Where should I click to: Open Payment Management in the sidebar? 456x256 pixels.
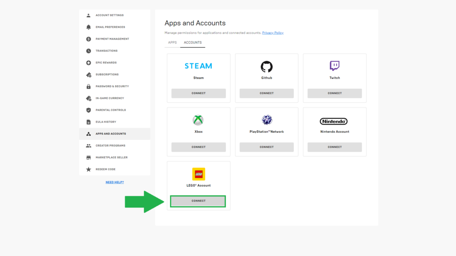pos(112,39)
